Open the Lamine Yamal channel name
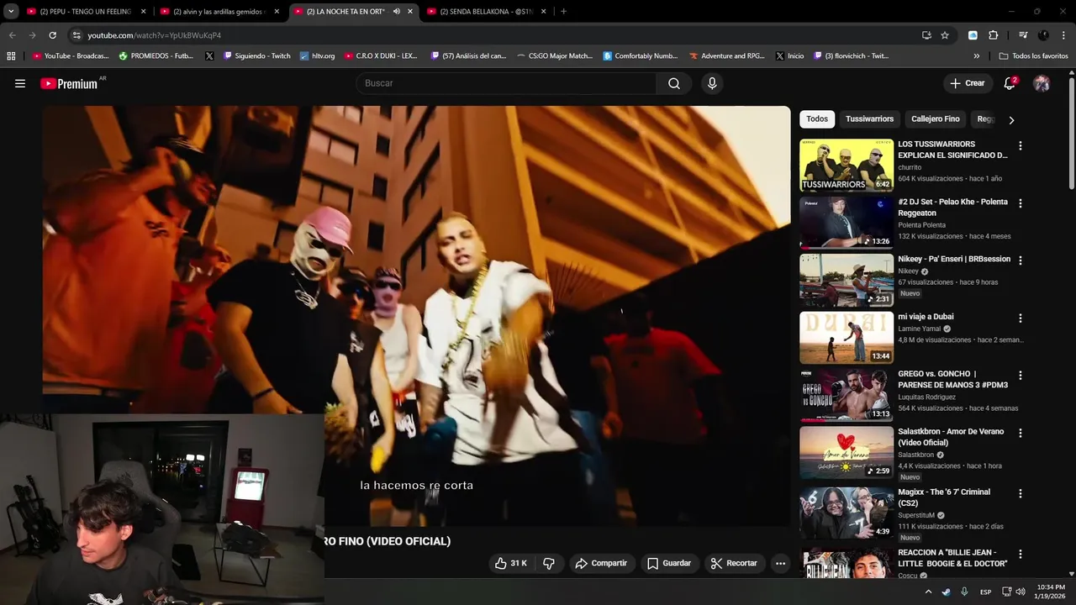The height and width of the screenshot is (605, 1076). (919, 329)
